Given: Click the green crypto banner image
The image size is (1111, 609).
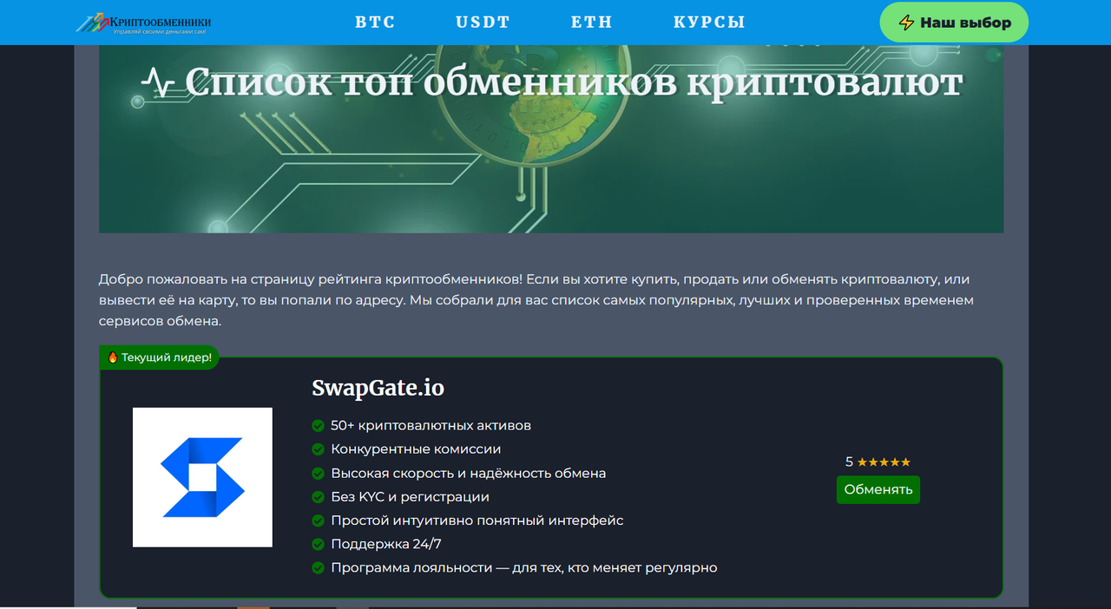Looking at the screenshot, I should 551,139.
